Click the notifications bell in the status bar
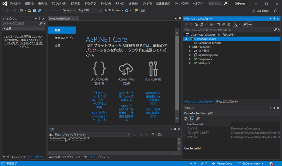 271,164
